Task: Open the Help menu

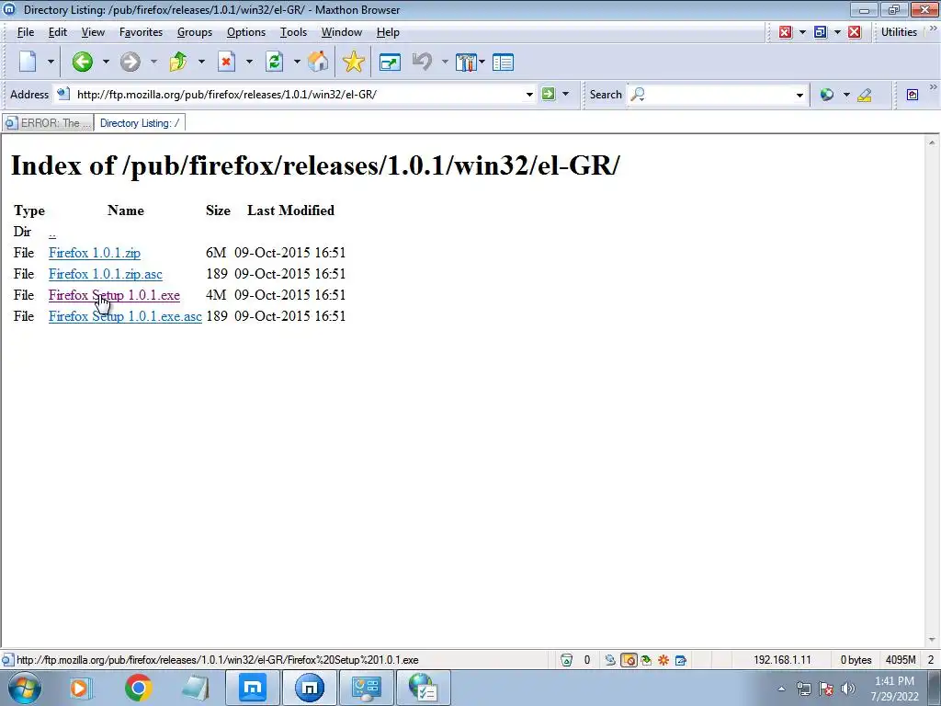Action: point(388,32)
